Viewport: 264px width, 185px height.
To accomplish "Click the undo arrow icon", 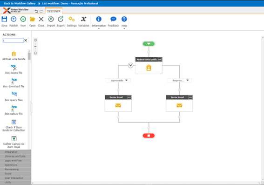I will click(36, 11).
